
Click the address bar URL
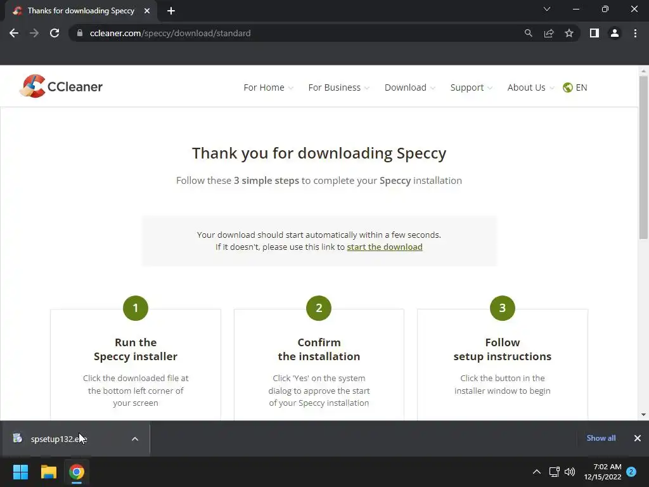(x=170, y=33)
